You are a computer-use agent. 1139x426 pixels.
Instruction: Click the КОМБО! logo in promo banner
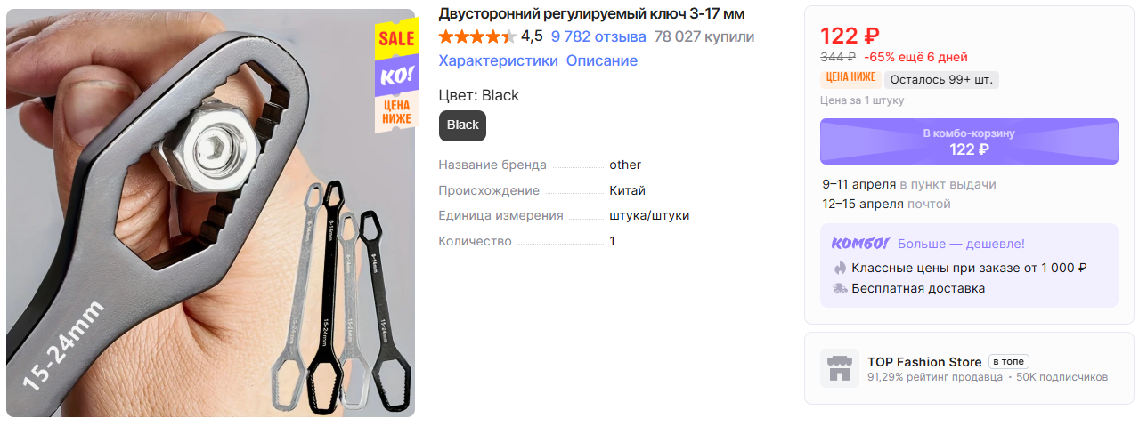pos(860,243)
